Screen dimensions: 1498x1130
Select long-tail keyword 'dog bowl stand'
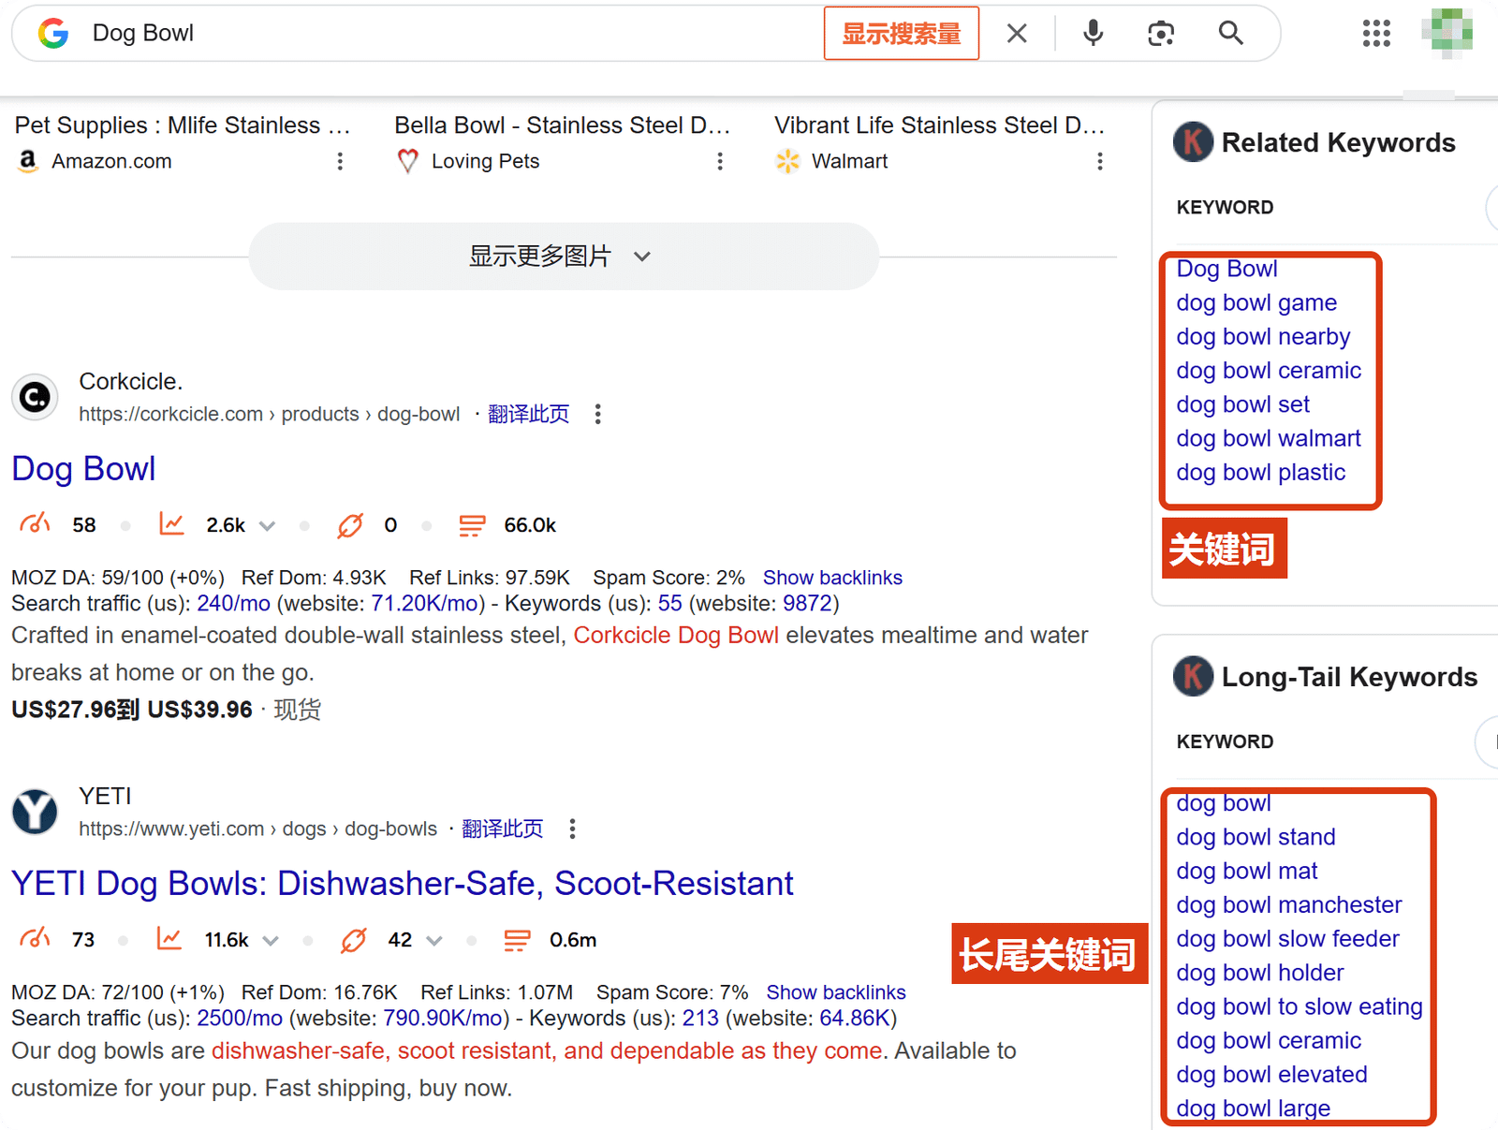(1256, 837)
